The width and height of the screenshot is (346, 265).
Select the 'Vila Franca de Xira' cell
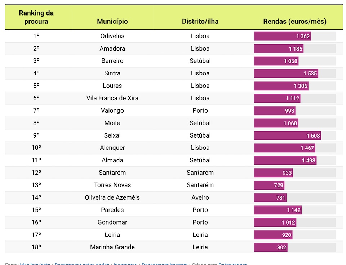112,98
